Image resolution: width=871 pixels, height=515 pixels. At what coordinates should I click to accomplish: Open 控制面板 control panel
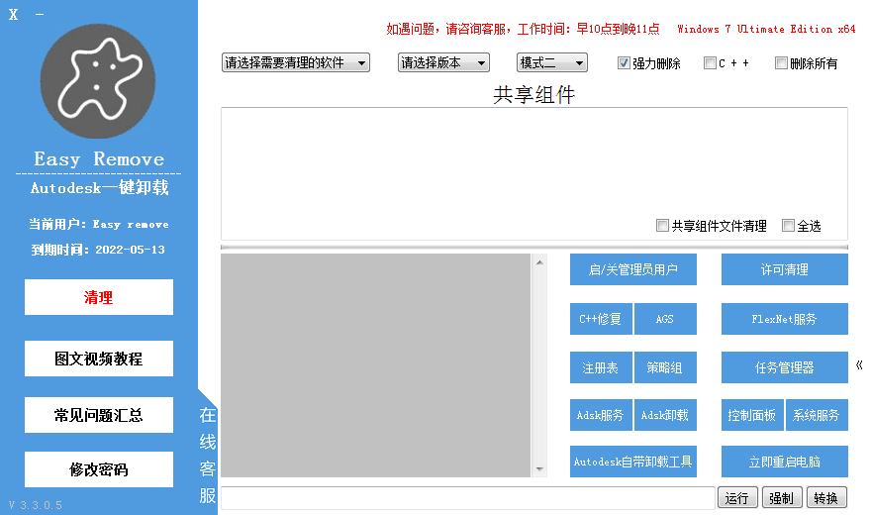coord(752,415)
